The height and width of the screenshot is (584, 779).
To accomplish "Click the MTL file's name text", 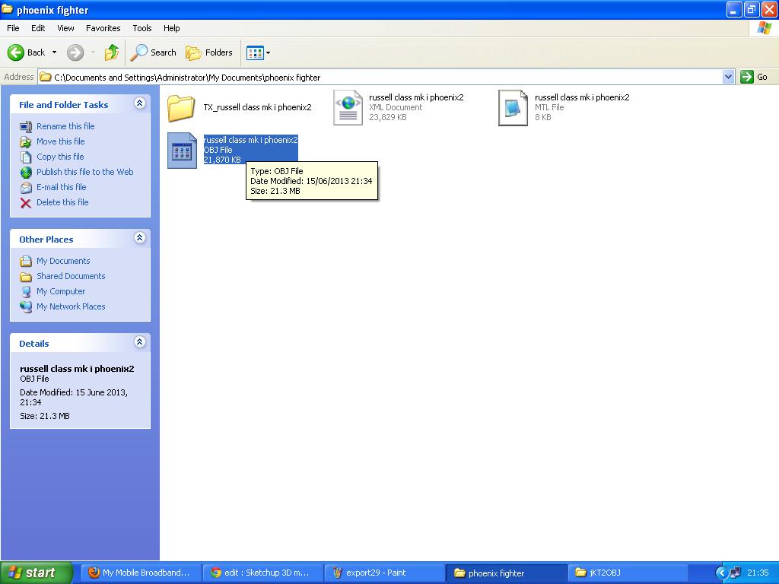I will (582, 97).
